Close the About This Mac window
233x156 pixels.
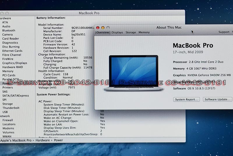pos(98,28)
